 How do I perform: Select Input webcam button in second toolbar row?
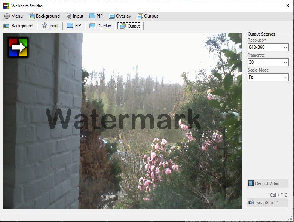50,26
